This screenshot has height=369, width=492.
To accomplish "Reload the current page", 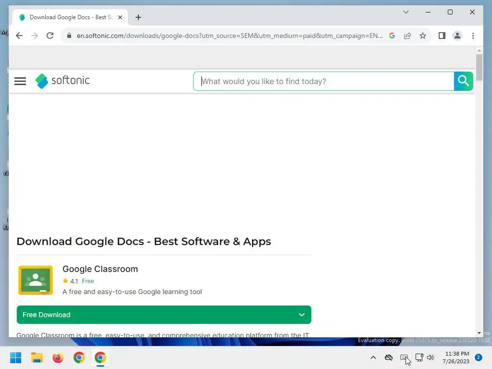I will pos(50,36).
